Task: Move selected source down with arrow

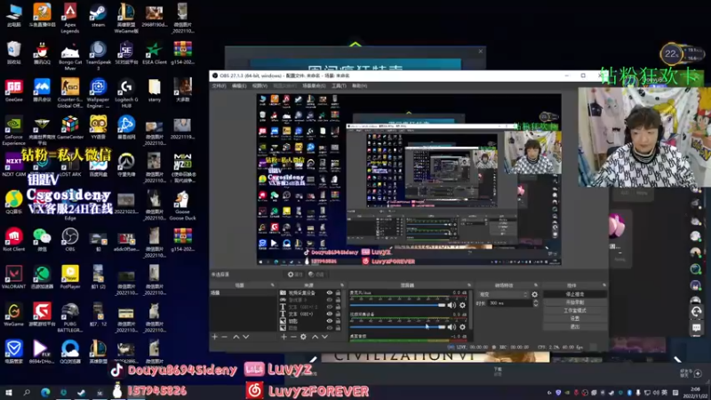Action: click(324, 337)
